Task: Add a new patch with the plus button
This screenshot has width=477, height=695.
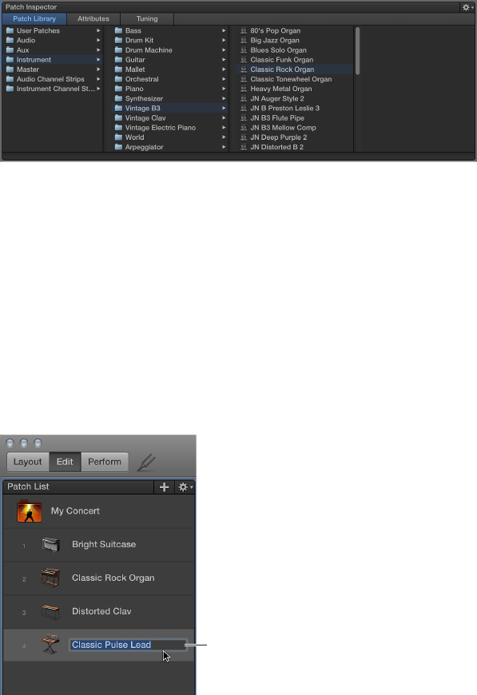Action: tap(164, 486)
